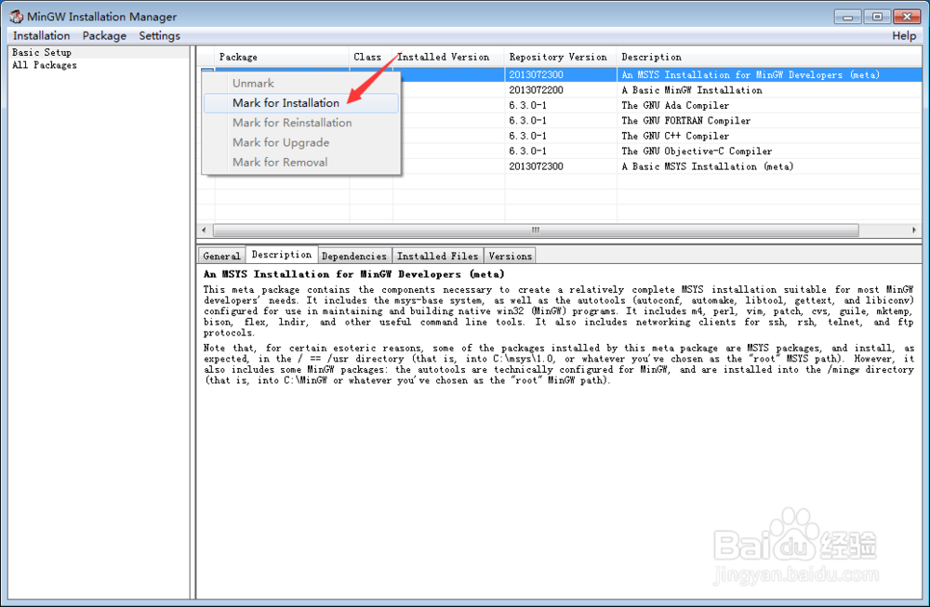Open the Package menu
The height and width of the screenshot is (607, 930).
(x=104, y=35)
